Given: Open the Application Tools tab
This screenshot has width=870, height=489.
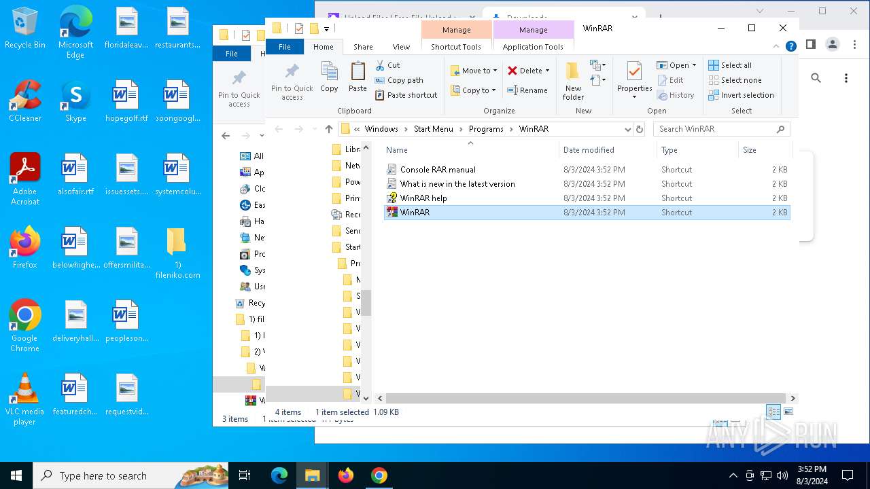Looking at the screenshot, I should [x=533, y=47].
